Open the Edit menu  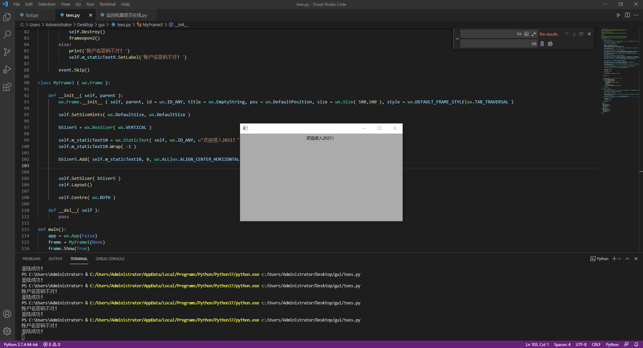29,4
